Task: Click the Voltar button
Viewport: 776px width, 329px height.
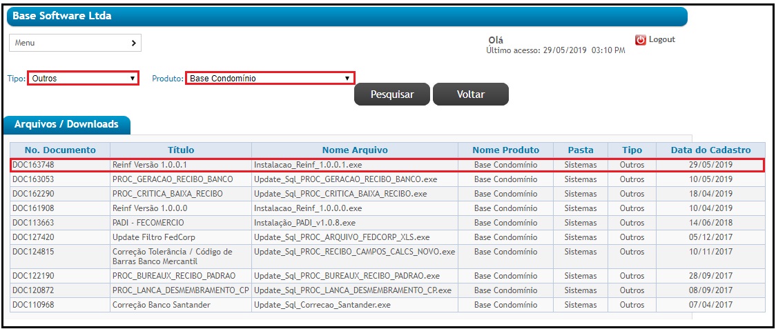Action: click(471, 94)
